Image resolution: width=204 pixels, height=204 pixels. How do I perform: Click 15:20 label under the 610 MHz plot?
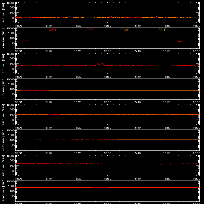[x=78, y=77]
